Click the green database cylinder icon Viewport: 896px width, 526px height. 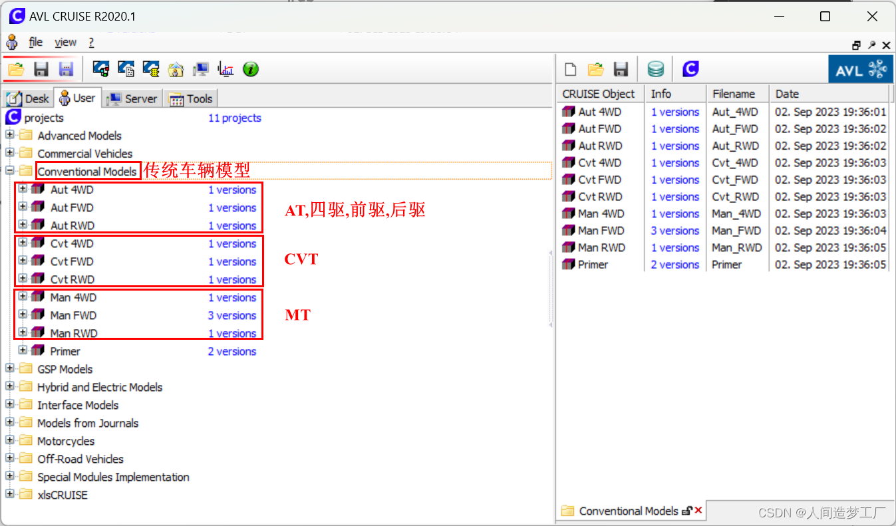pos(656,69)
